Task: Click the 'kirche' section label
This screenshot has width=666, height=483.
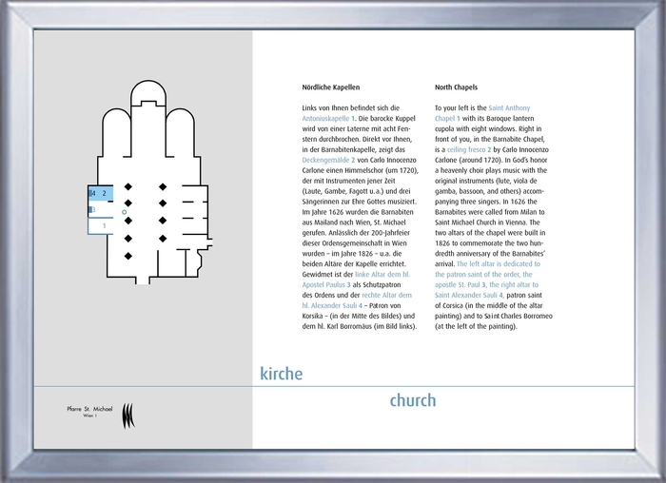Action: click(x=282, y=374)
